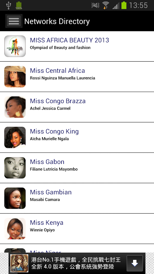This screenshot has height=274, width=154.
Task: Open the Miss Gambian entry title
Action: coord(51,192)
